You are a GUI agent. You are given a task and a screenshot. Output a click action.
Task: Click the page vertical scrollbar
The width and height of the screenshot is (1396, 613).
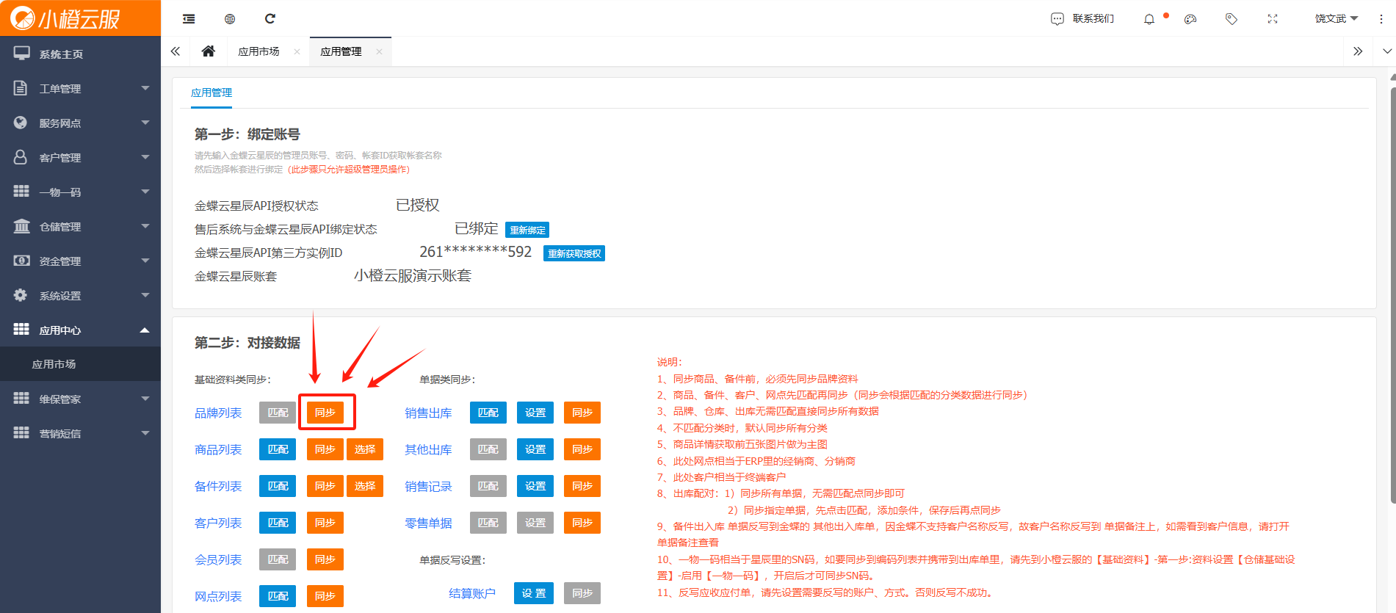pos(1392,294)
